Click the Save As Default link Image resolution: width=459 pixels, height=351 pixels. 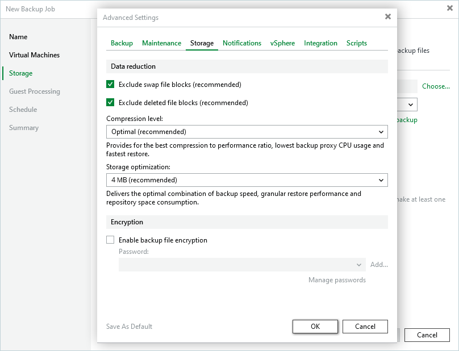click(129, 327)
